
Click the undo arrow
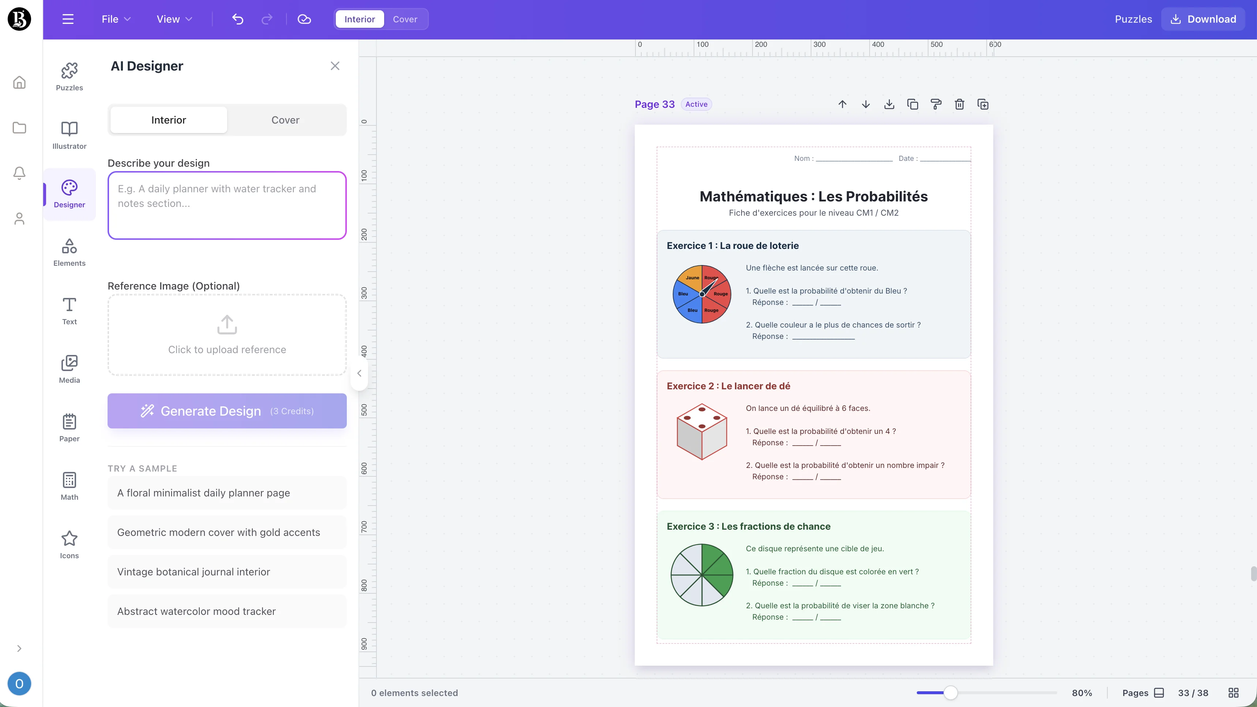(238, 19)
